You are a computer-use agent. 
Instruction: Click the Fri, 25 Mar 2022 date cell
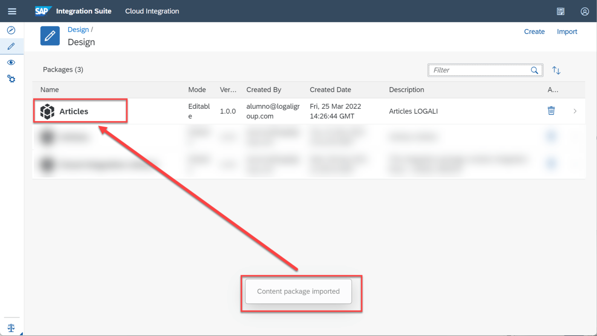coord(335,111)
